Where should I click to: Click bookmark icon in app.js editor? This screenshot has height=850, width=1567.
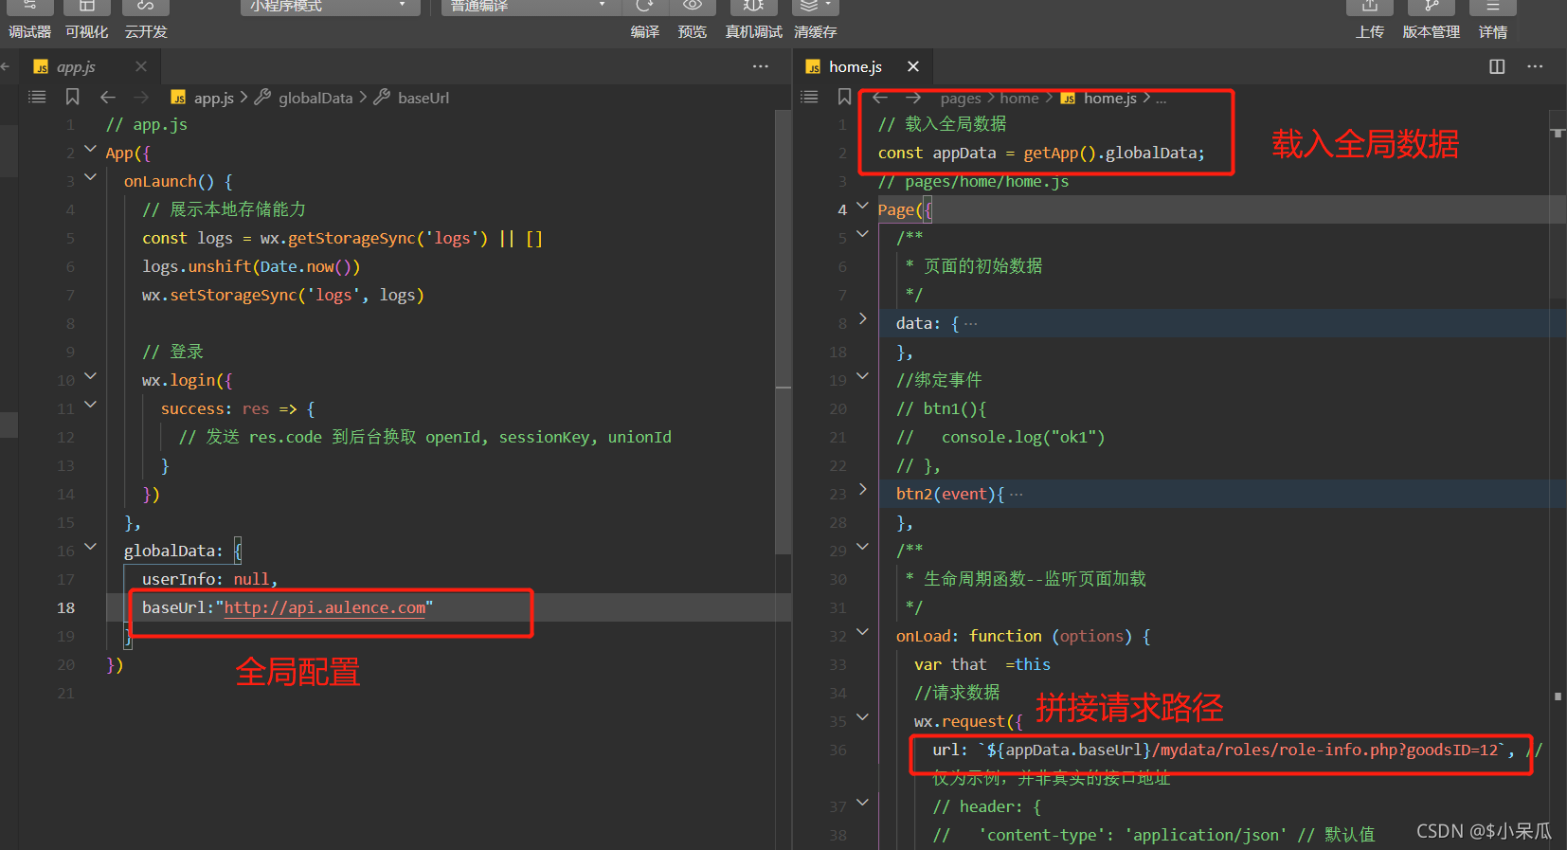coord(72,97)
